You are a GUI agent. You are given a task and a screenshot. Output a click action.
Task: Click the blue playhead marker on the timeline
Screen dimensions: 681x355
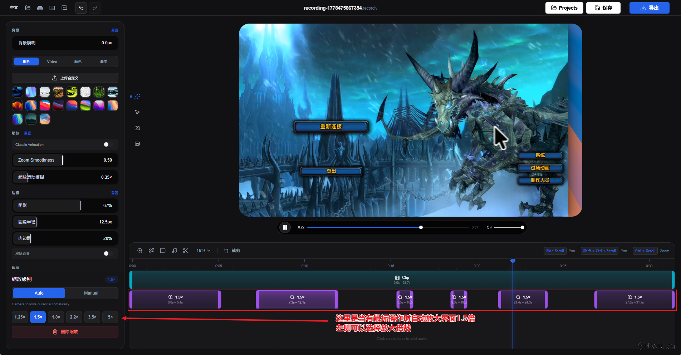(513, 261)
